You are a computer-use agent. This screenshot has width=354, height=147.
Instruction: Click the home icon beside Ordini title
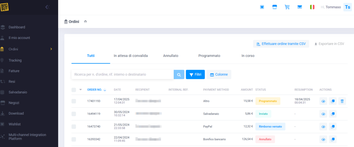[85, 22]
